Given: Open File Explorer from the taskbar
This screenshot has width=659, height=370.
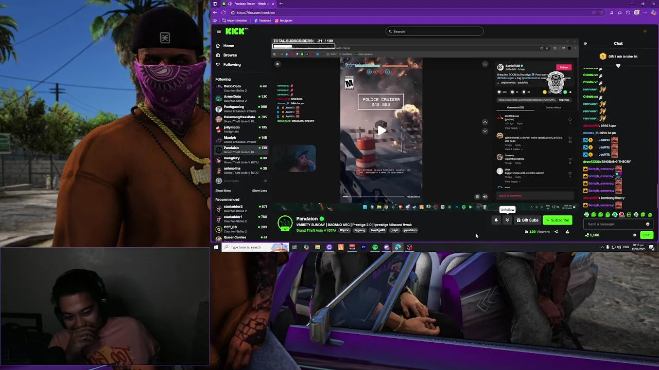Looking at the screenshot, I should point(318,247).
